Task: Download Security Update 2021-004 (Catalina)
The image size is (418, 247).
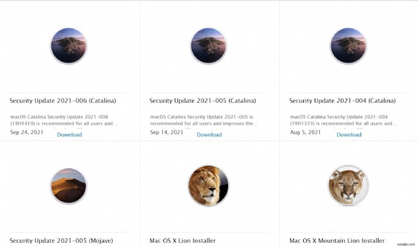Action: coord(349,135)
